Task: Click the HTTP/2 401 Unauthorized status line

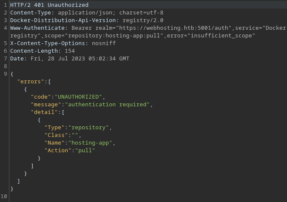Action: coord(49,5)
